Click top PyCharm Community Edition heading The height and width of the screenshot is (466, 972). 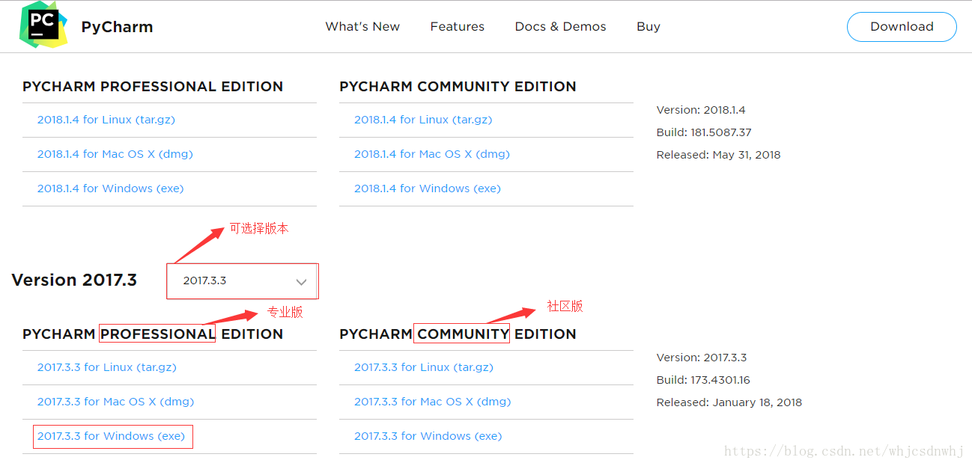[458, 87]
